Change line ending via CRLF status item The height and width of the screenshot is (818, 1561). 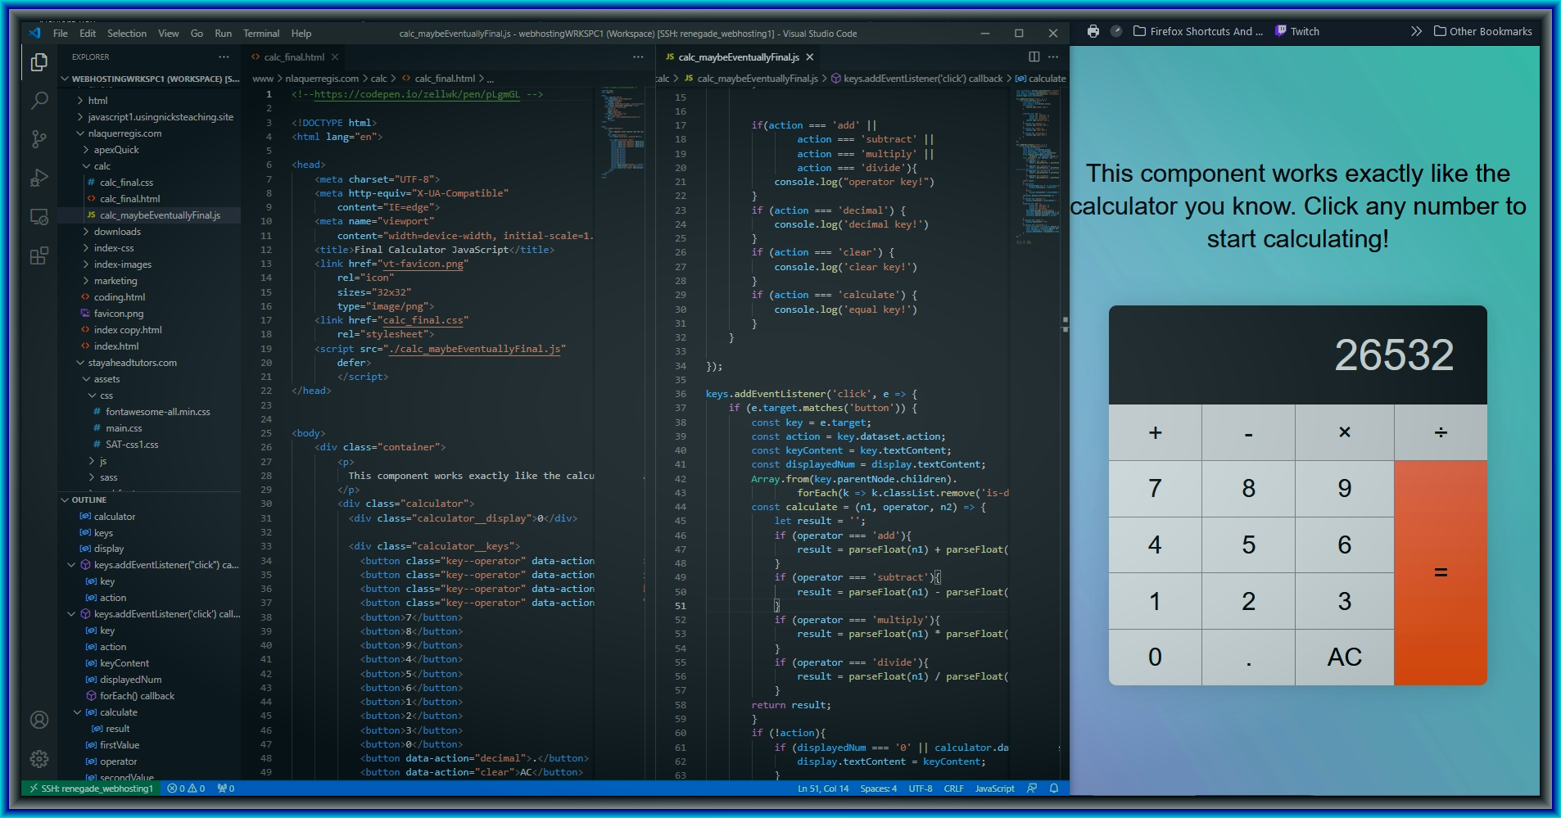pyautogui.click(x=953, y=789)
